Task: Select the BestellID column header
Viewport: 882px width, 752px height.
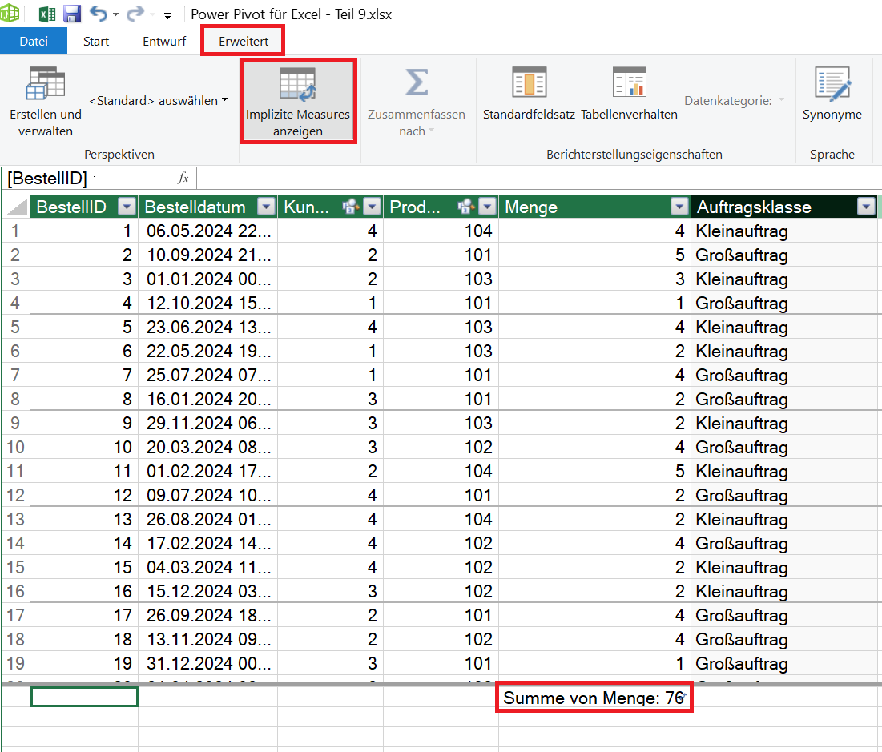Action: pos(71,207)
